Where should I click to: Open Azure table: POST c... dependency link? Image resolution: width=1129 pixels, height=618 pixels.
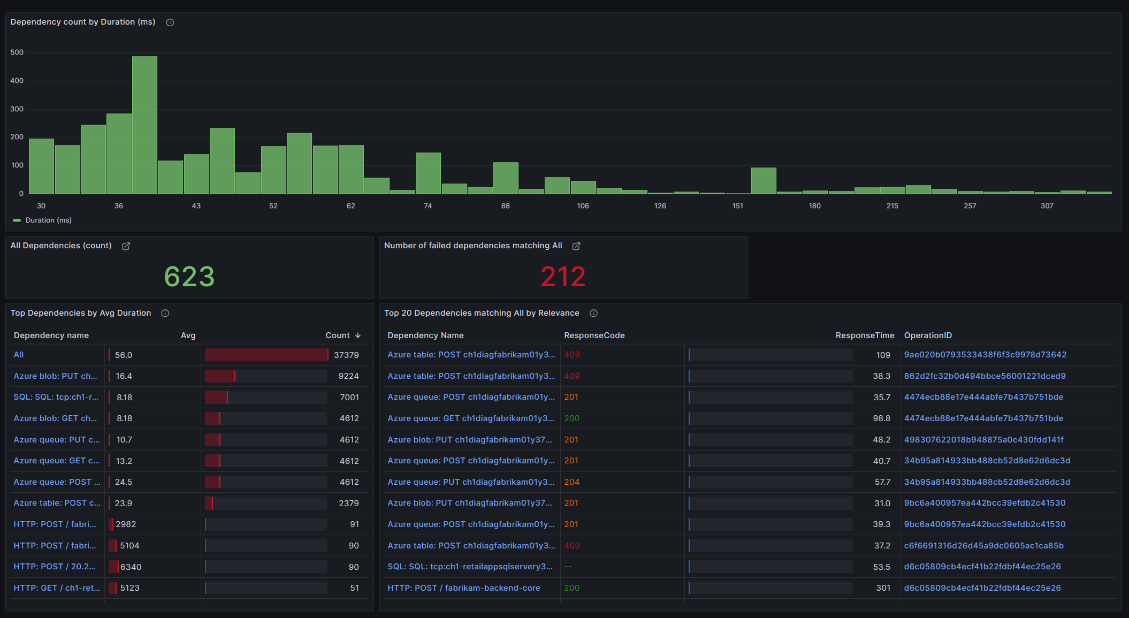57,503
